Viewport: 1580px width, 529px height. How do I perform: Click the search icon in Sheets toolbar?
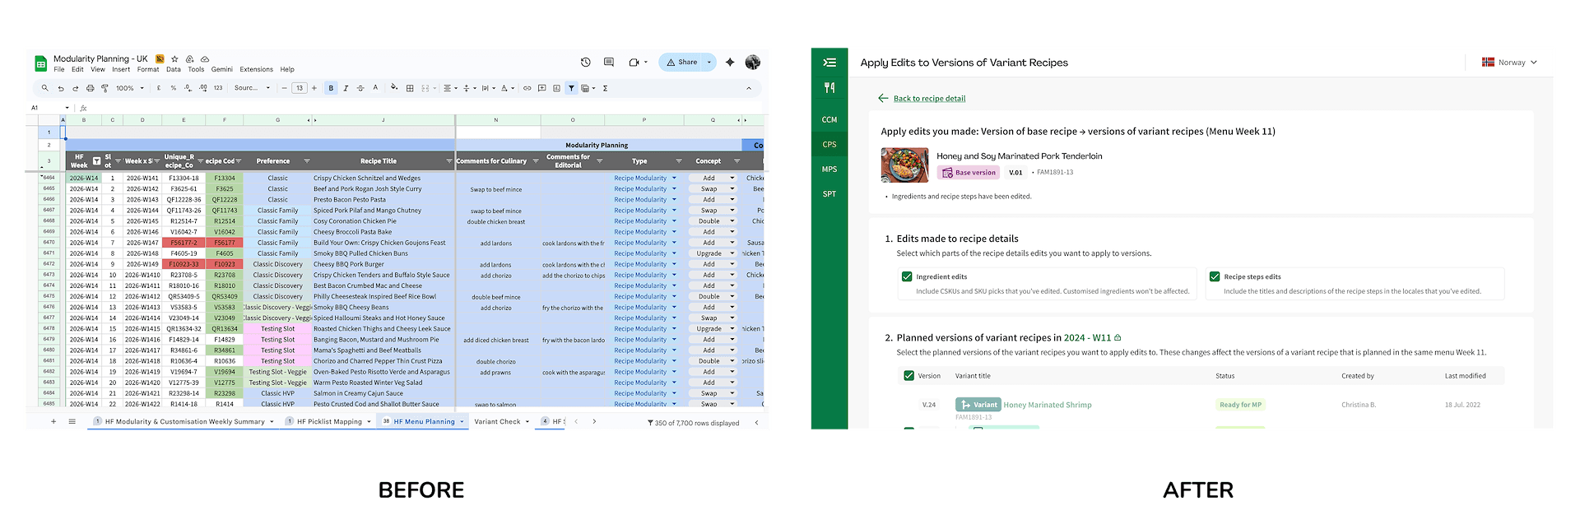pyautogui.click(x=44, y=88)
